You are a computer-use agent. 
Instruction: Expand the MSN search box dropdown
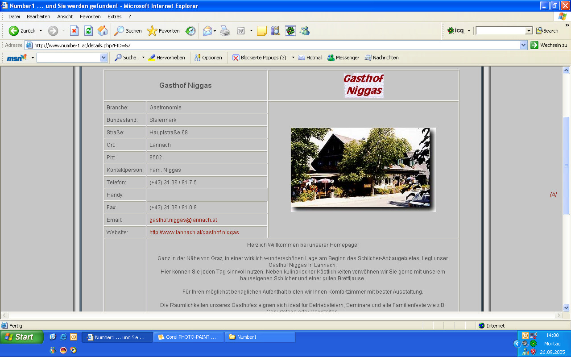point(104,58)
